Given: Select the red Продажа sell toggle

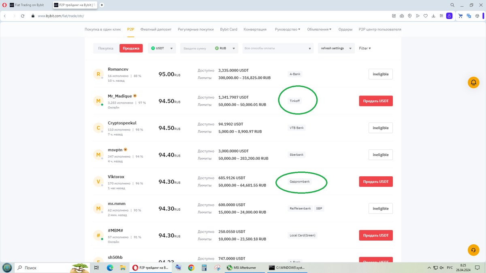Looking at the screenshot, I should coord(131,48).
